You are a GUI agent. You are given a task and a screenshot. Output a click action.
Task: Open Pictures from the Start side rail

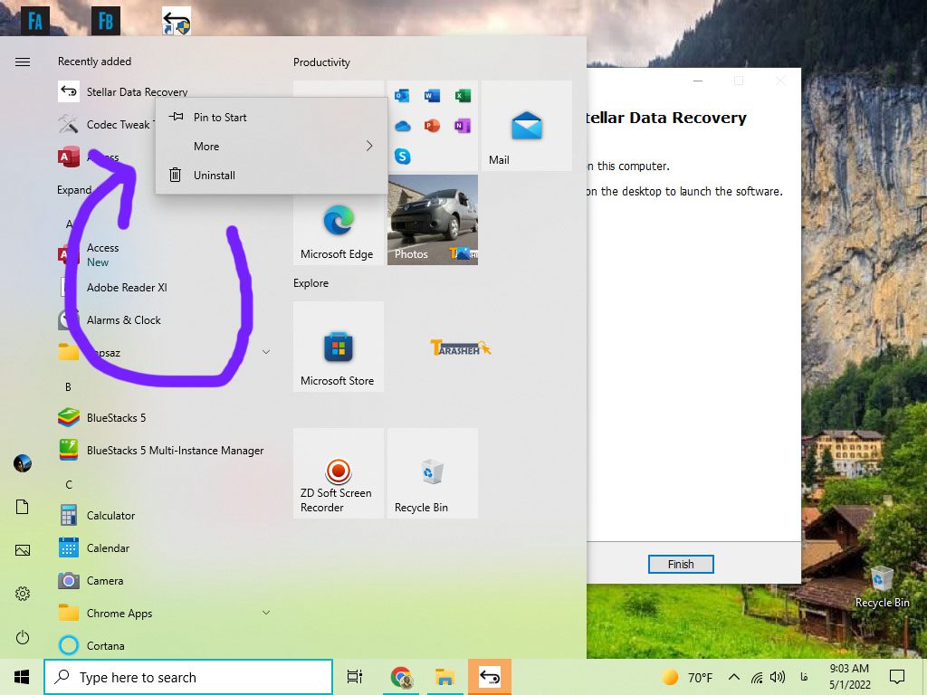tap(23, 550)
